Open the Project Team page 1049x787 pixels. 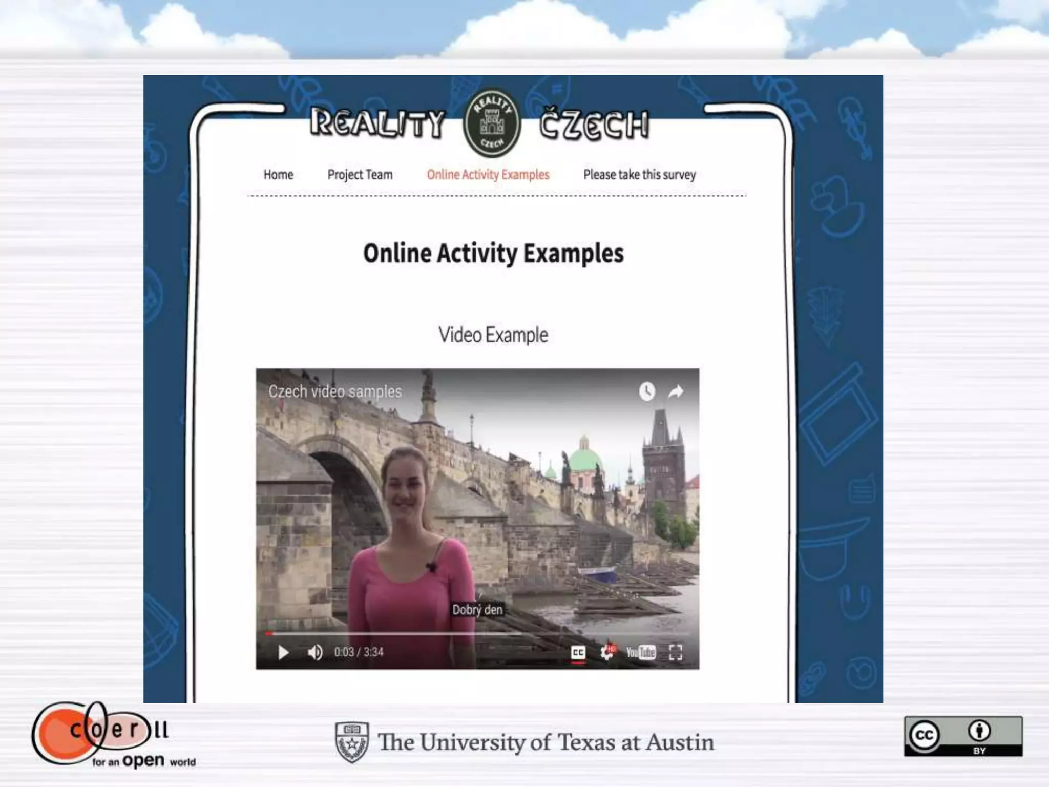pyautogui.click(x=360, y=175)
